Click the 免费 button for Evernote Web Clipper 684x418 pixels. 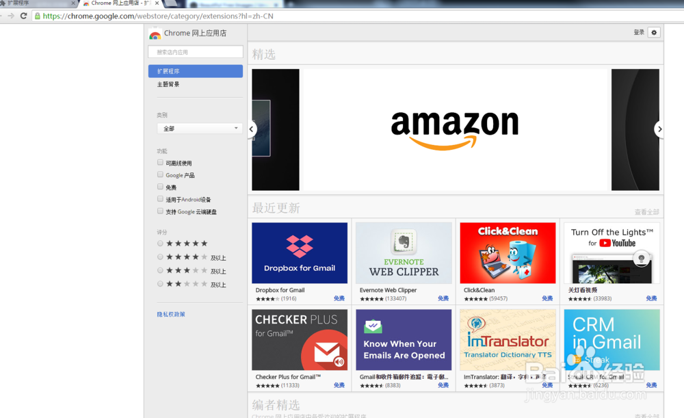[443, 298]
